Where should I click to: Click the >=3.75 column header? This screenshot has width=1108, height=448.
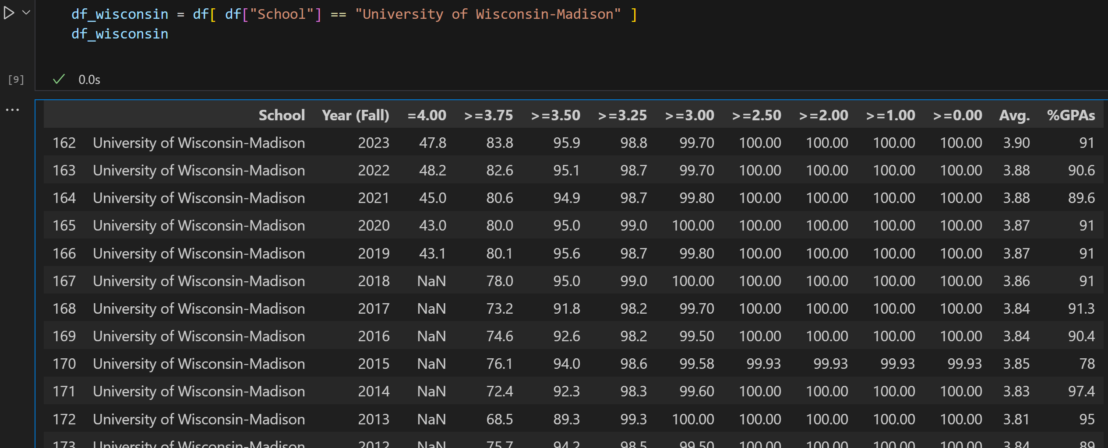coord(488,115)
